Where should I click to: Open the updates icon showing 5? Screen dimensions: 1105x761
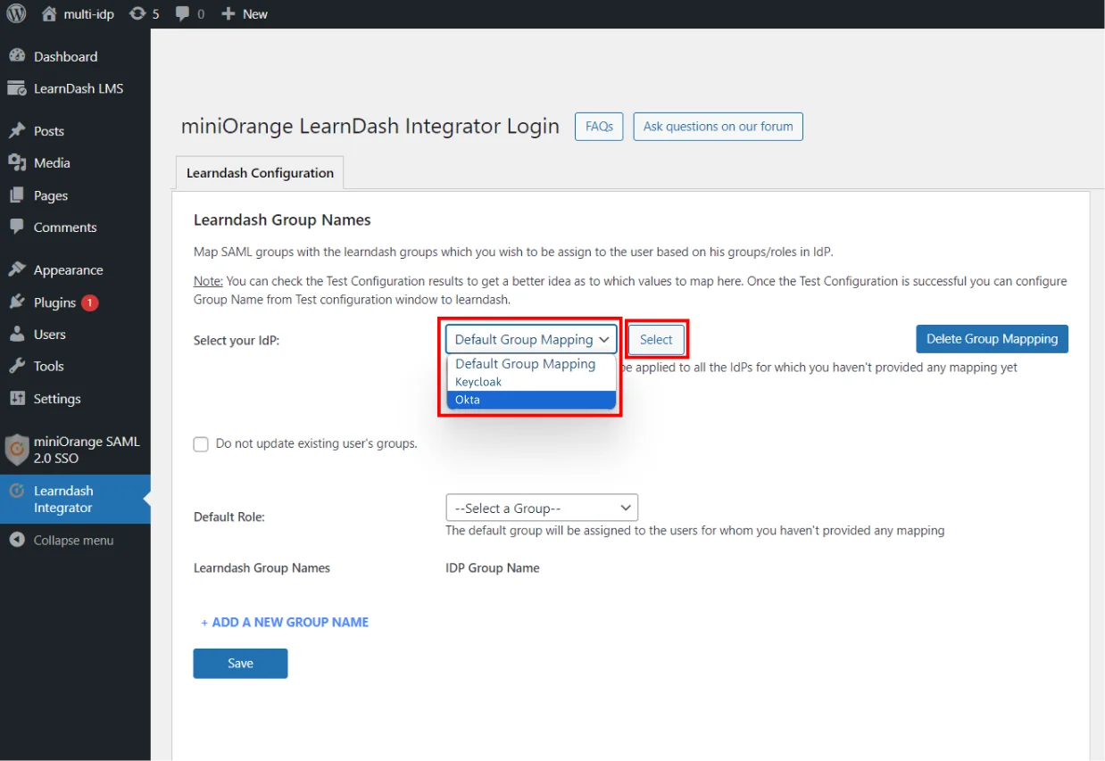pos(137,13)
